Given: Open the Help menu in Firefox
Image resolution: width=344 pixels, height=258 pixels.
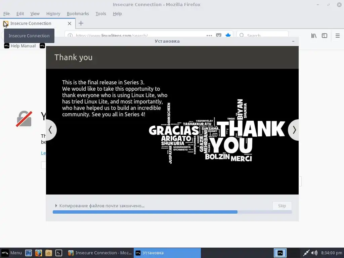Looking at the screenshot, I should pos(117,13).
